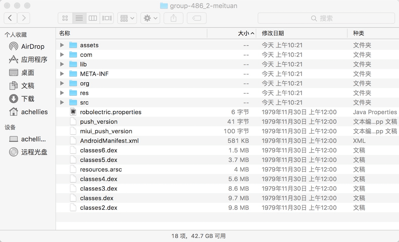Image resolution: width=399 pixels, height=242 pixels.
Task: Go back with the left arrow button
Action: 11,18
